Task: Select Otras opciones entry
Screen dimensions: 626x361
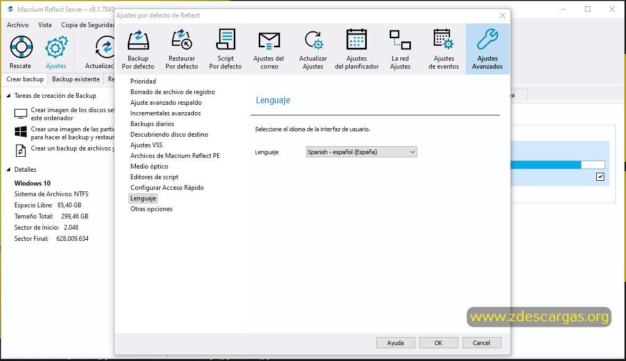Action: click(x=151, y=209)
